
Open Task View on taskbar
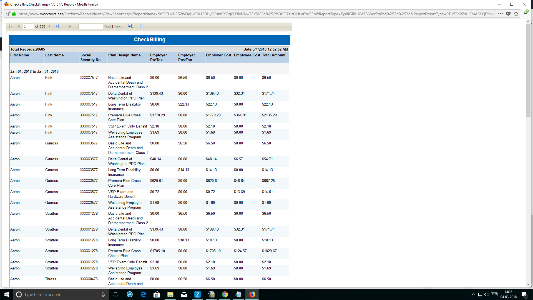point(115,294)
